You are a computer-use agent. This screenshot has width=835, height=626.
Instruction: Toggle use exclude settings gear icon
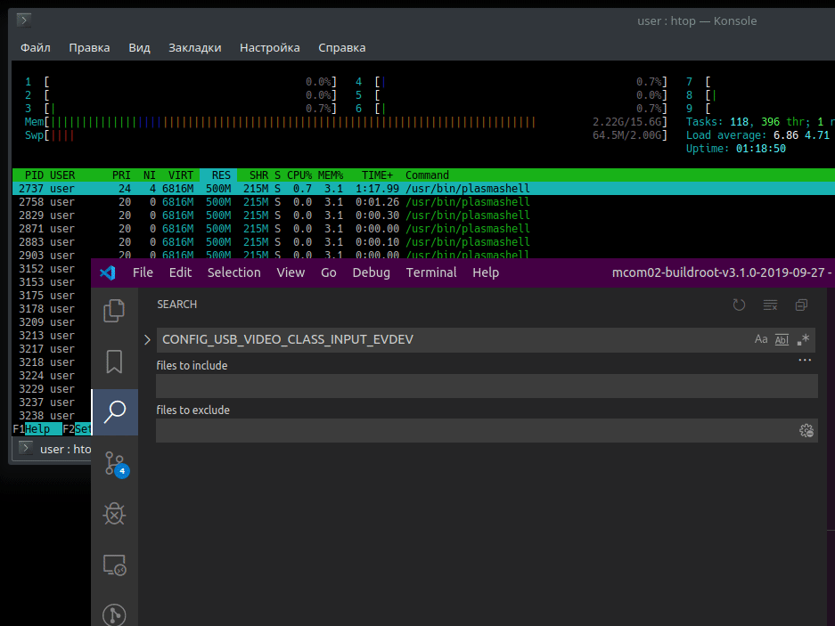coord(806,431)
